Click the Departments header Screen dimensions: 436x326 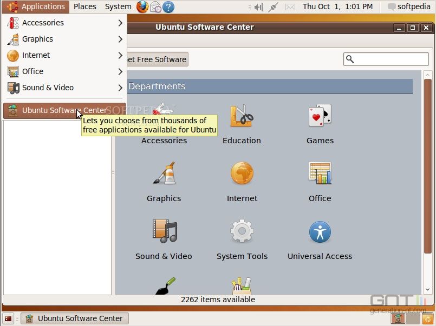pyautogui.click(x=270, y=87)
